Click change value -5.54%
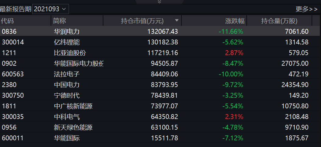 tap(233, 106)
